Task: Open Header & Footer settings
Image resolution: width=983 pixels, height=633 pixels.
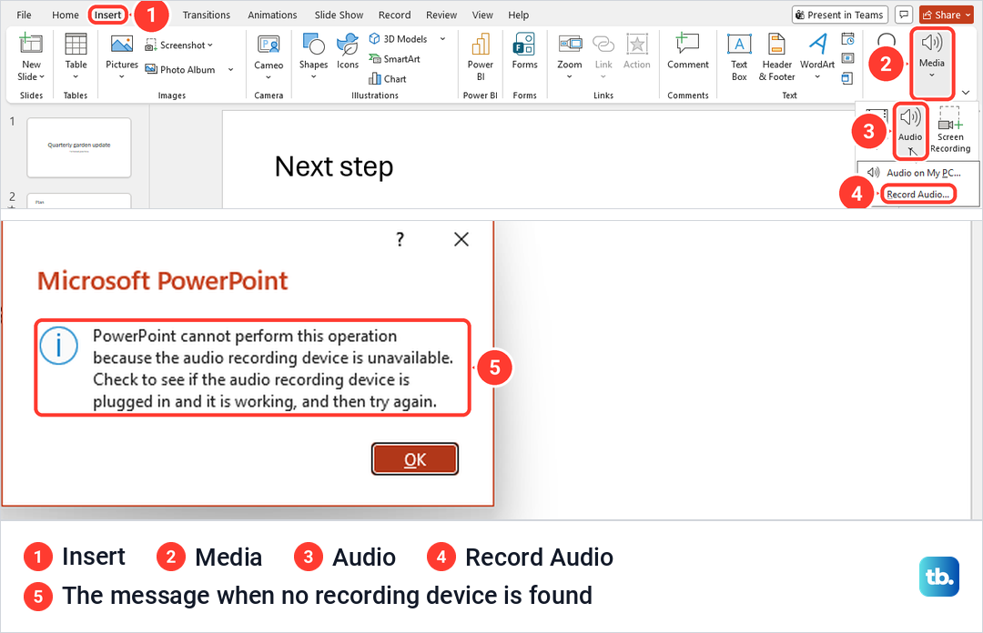Action: tap(776, 56)
